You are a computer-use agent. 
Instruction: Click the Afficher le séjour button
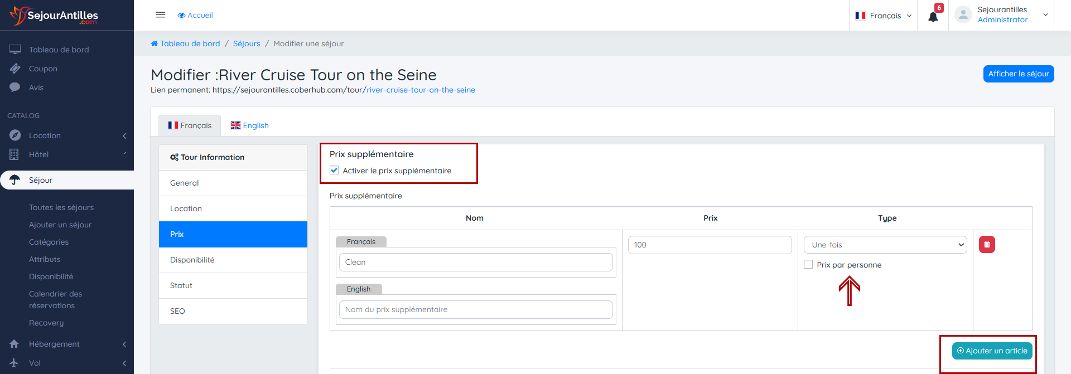1018,74
